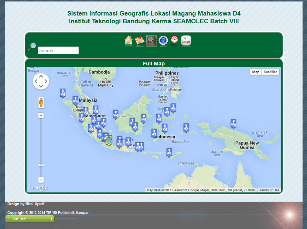Select the Street View pegman icon
The height and width of the screenshot is (229, 307).
[41, 103]
